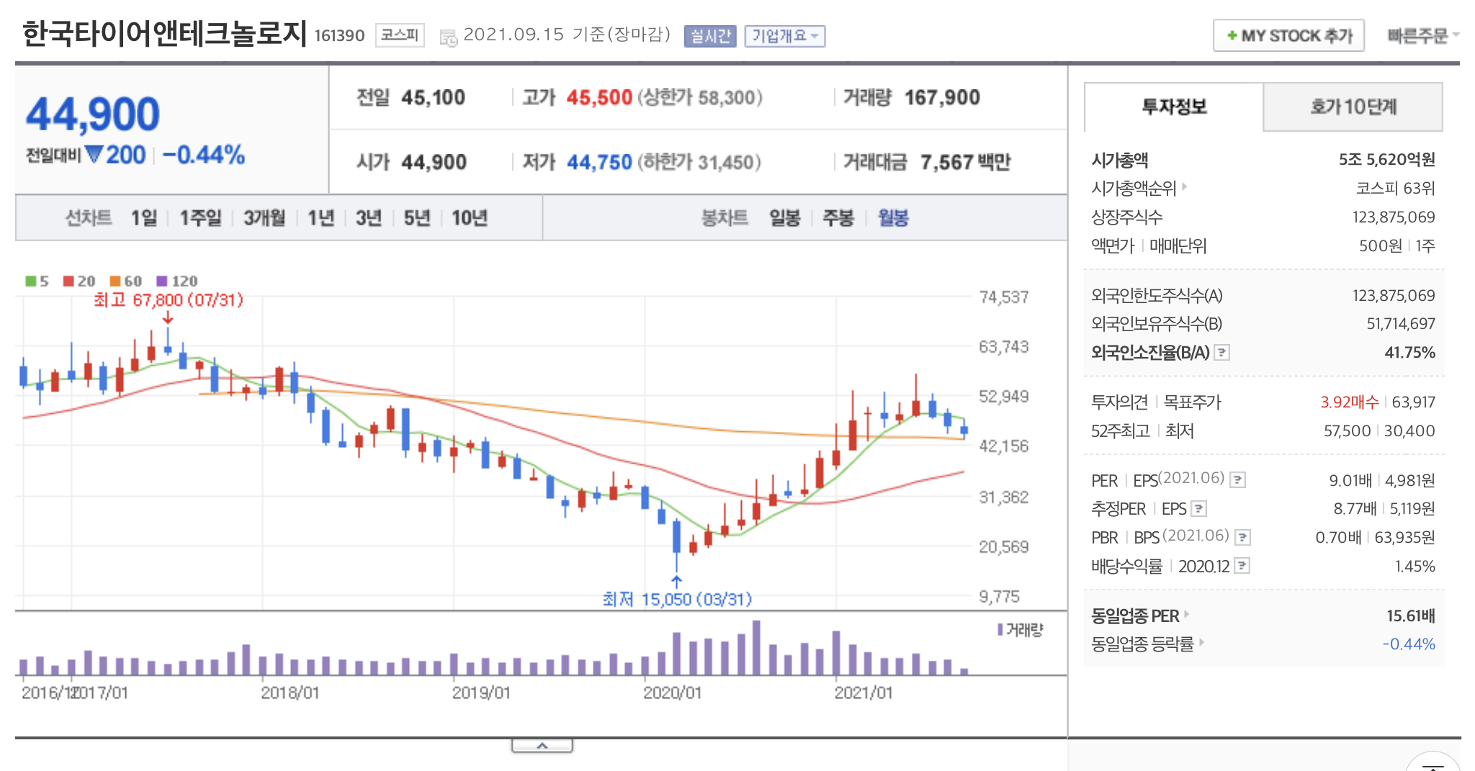
Task: Select 월봉 candlestick chart
Action: [x=893, y=217]
